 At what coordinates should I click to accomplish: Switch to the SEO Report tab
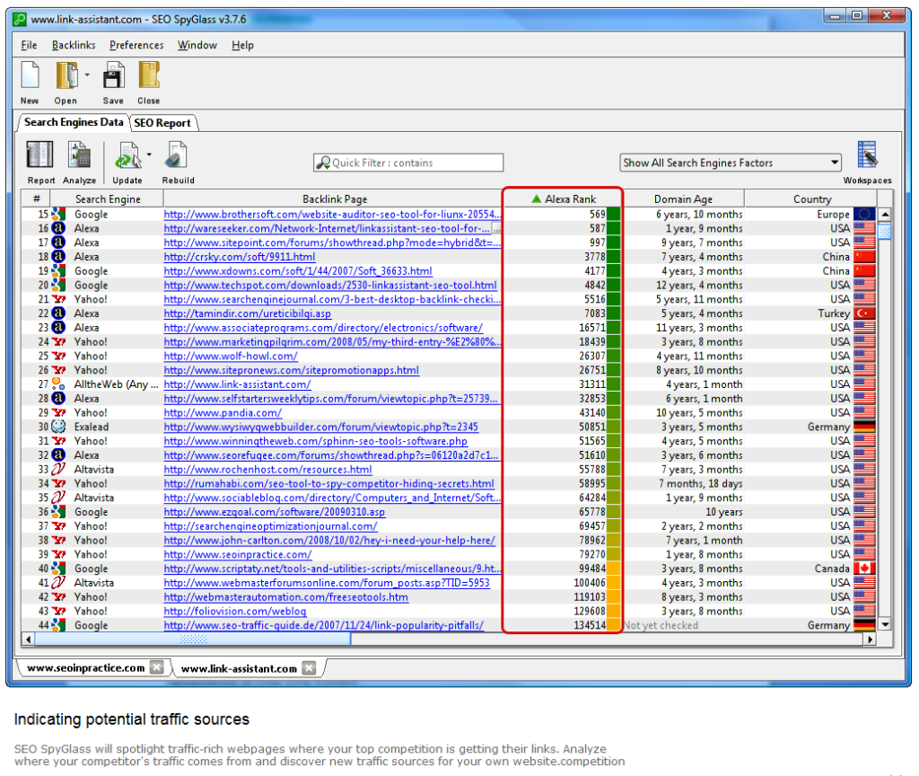pyautogui.click(x=162, y=122)
